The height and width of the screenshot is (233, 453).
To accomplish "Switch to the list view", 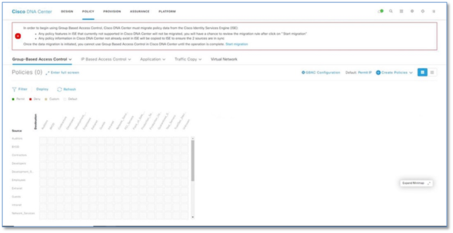I will coord(432,72).
